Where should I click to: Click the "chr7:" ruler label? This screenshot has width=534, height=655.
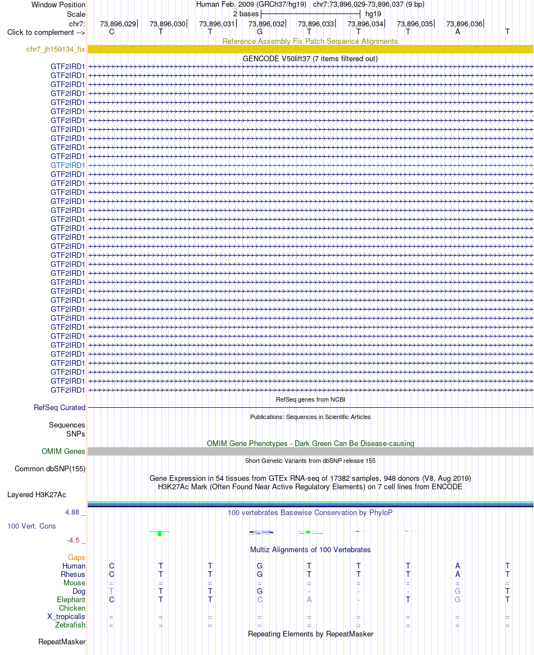pyautogui.click(x=78, y=24)
